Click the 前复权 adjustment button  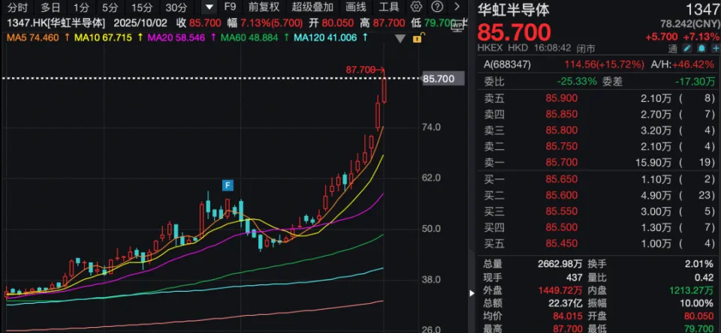pos(263,7)
